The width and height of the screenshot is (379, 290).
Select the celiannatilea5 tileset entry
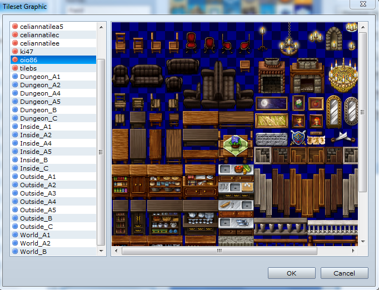point(53,26)
